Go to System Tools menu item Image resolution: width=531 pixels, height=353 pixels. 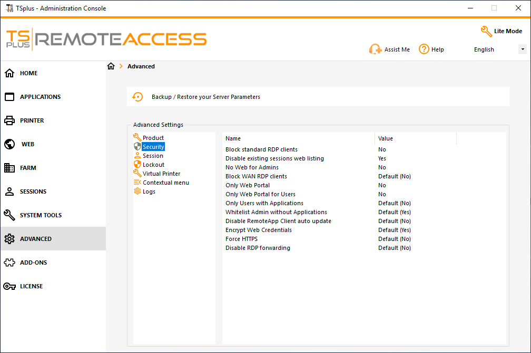[41, 215]
